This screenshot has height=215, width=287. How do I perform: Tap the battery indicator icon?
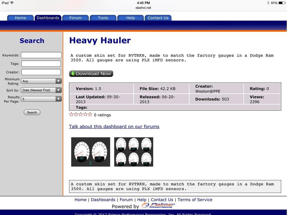point(282,3)
